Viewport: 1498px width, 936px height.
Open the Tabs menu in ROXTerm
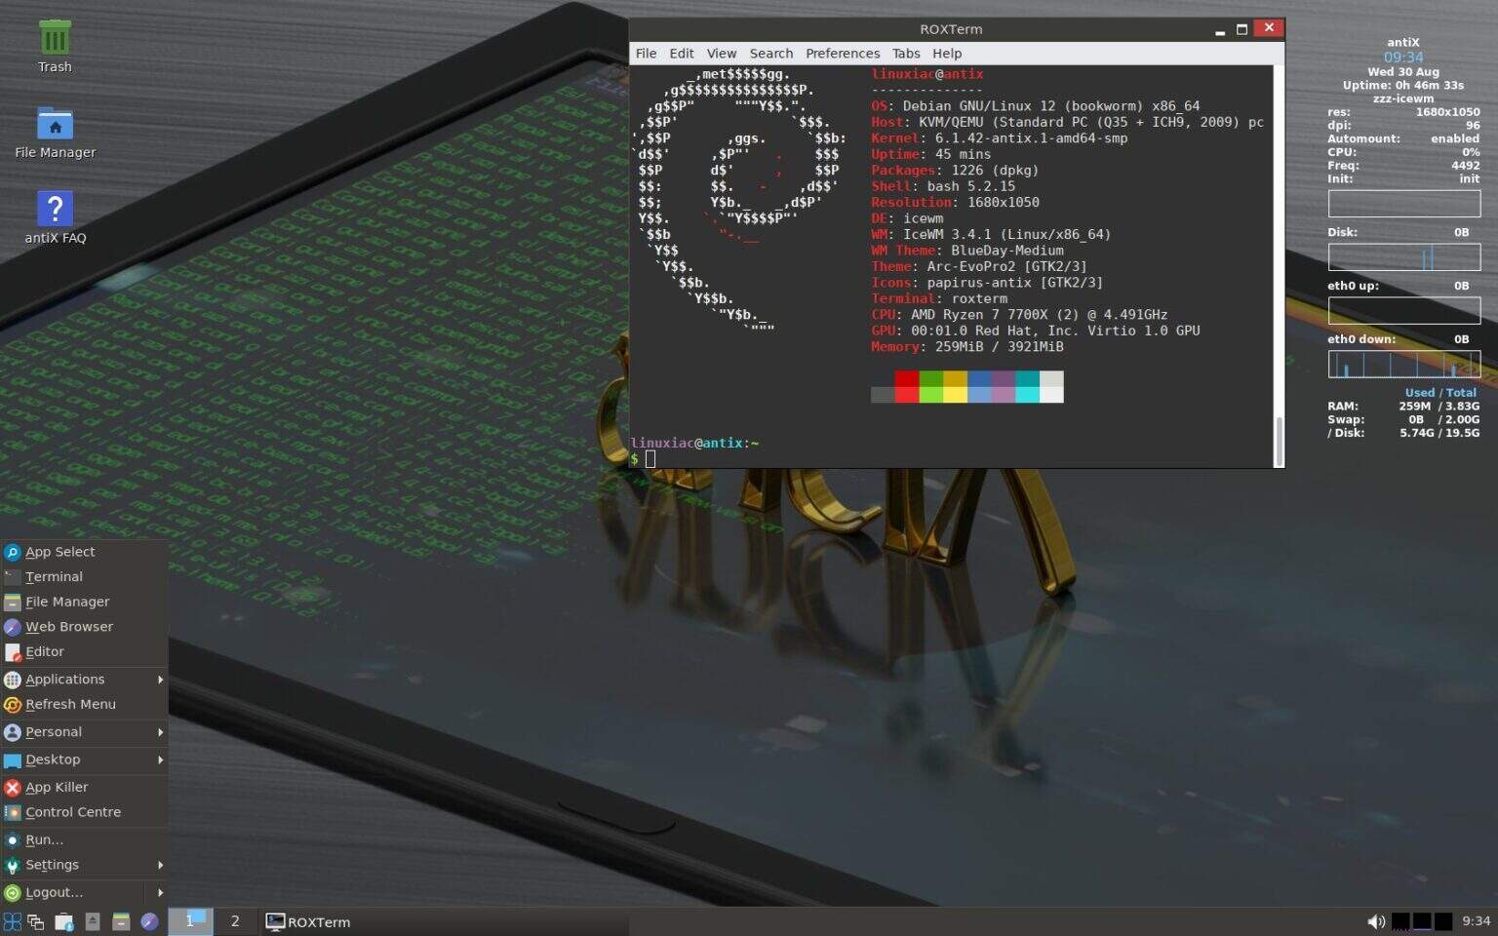906,53
